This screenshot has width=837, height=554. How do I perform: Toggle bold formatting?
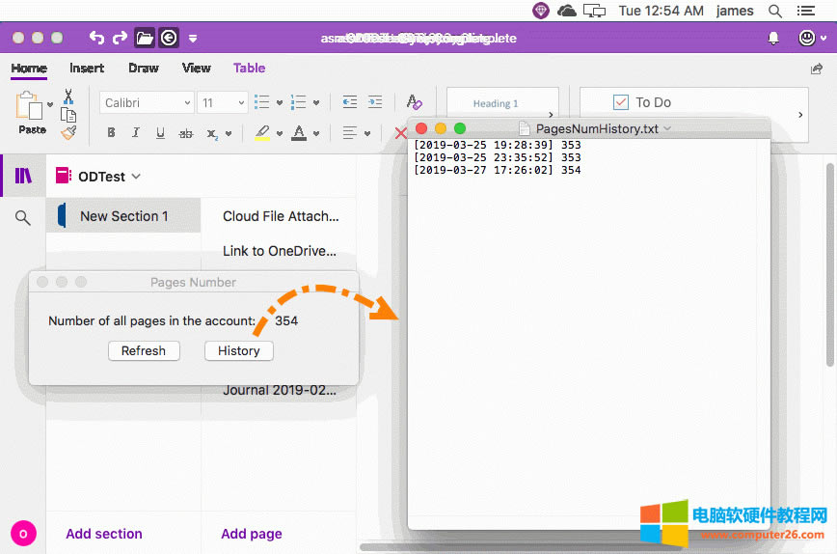[x=111, y=133]
